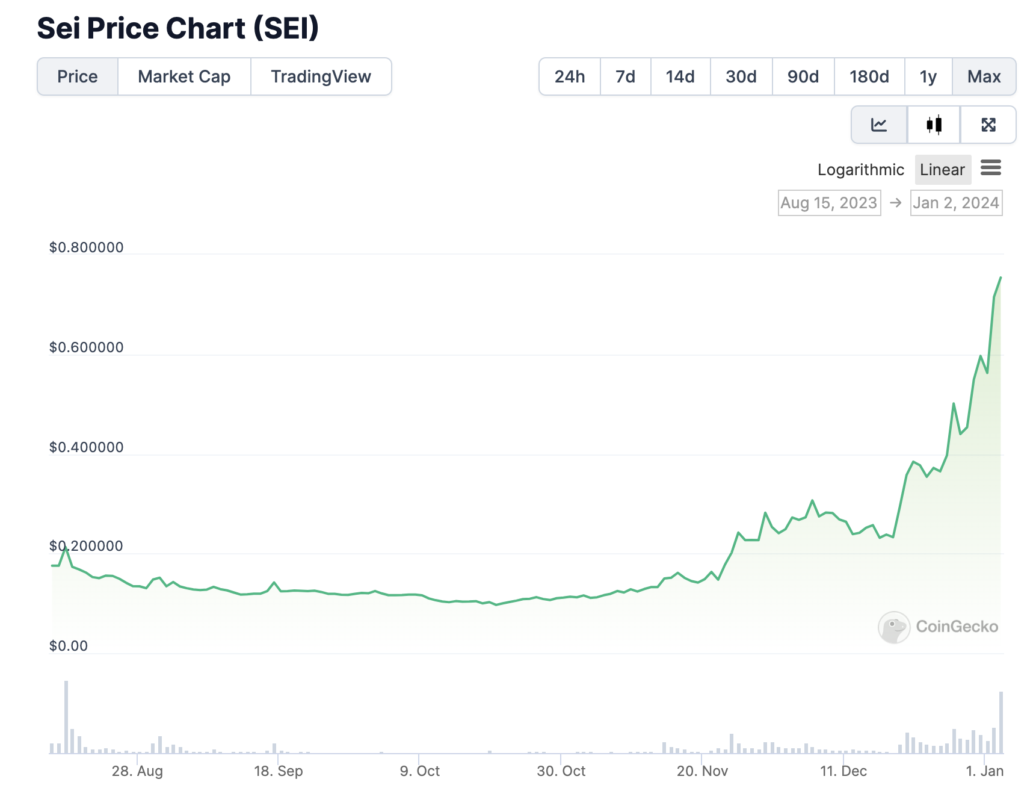This screenshot has width=1036, height=797.
Task: Show Max price history
Action: 984,76
